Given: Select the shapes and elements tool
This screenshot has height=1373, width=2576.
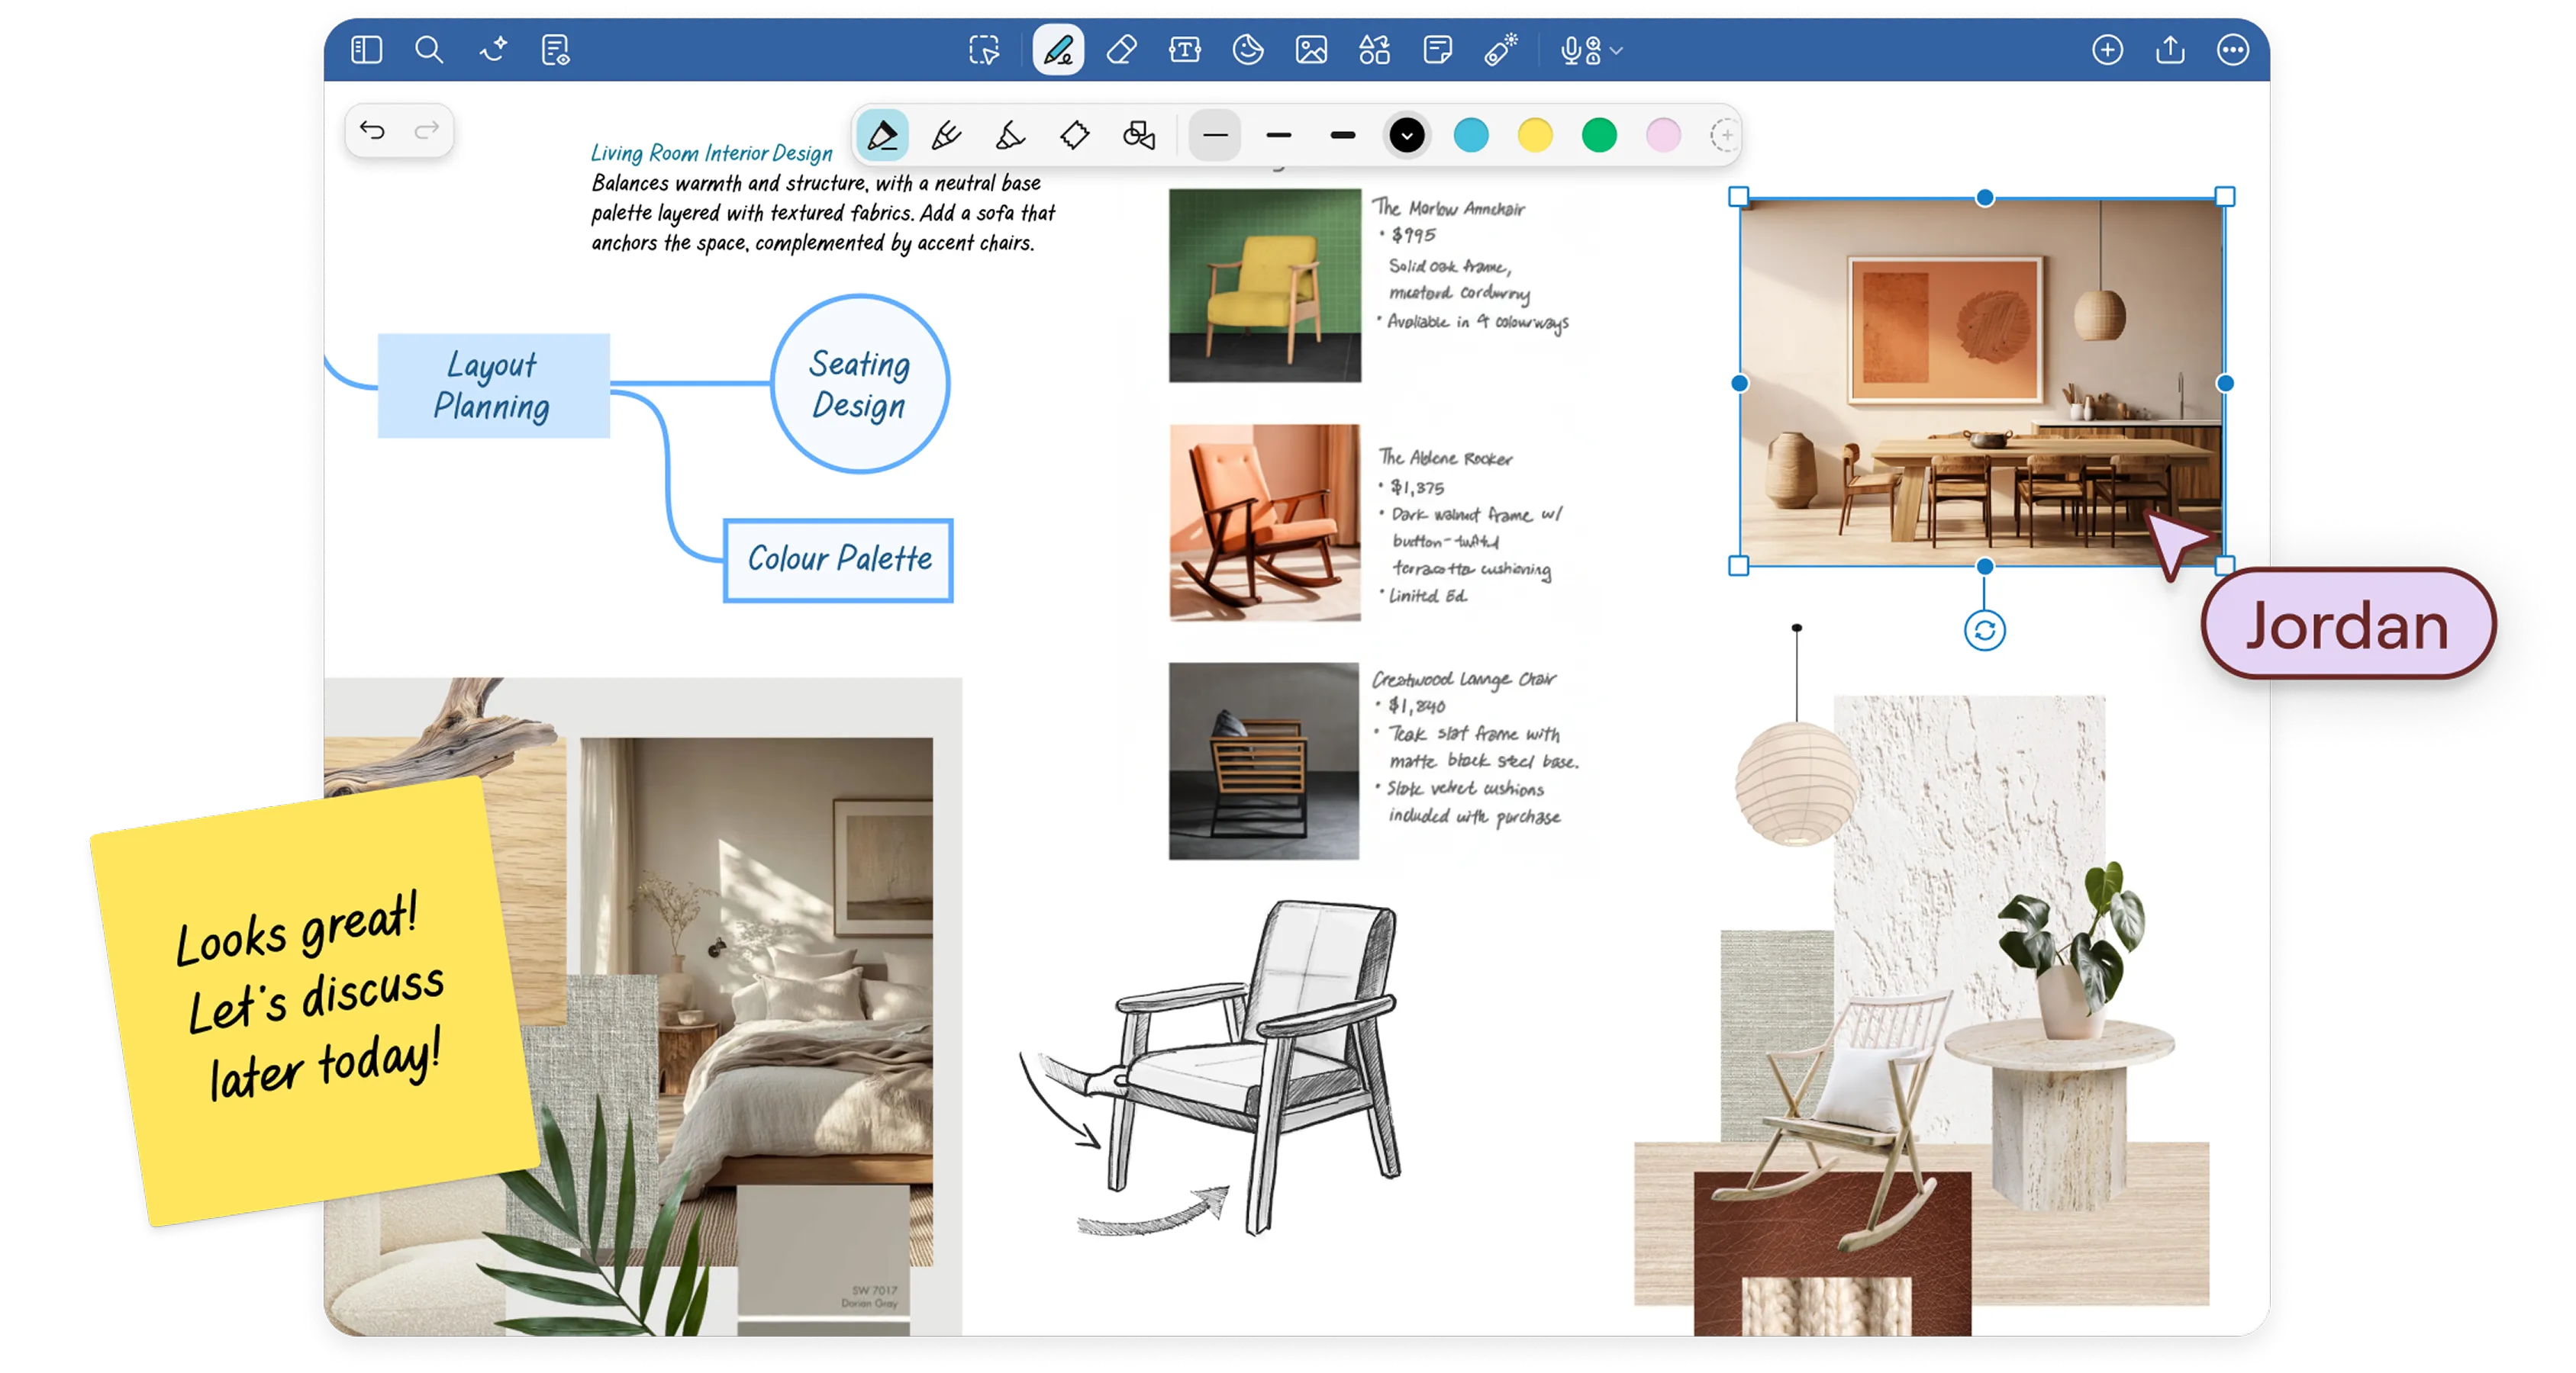Looking at the screenshot, I should 1374,50.
